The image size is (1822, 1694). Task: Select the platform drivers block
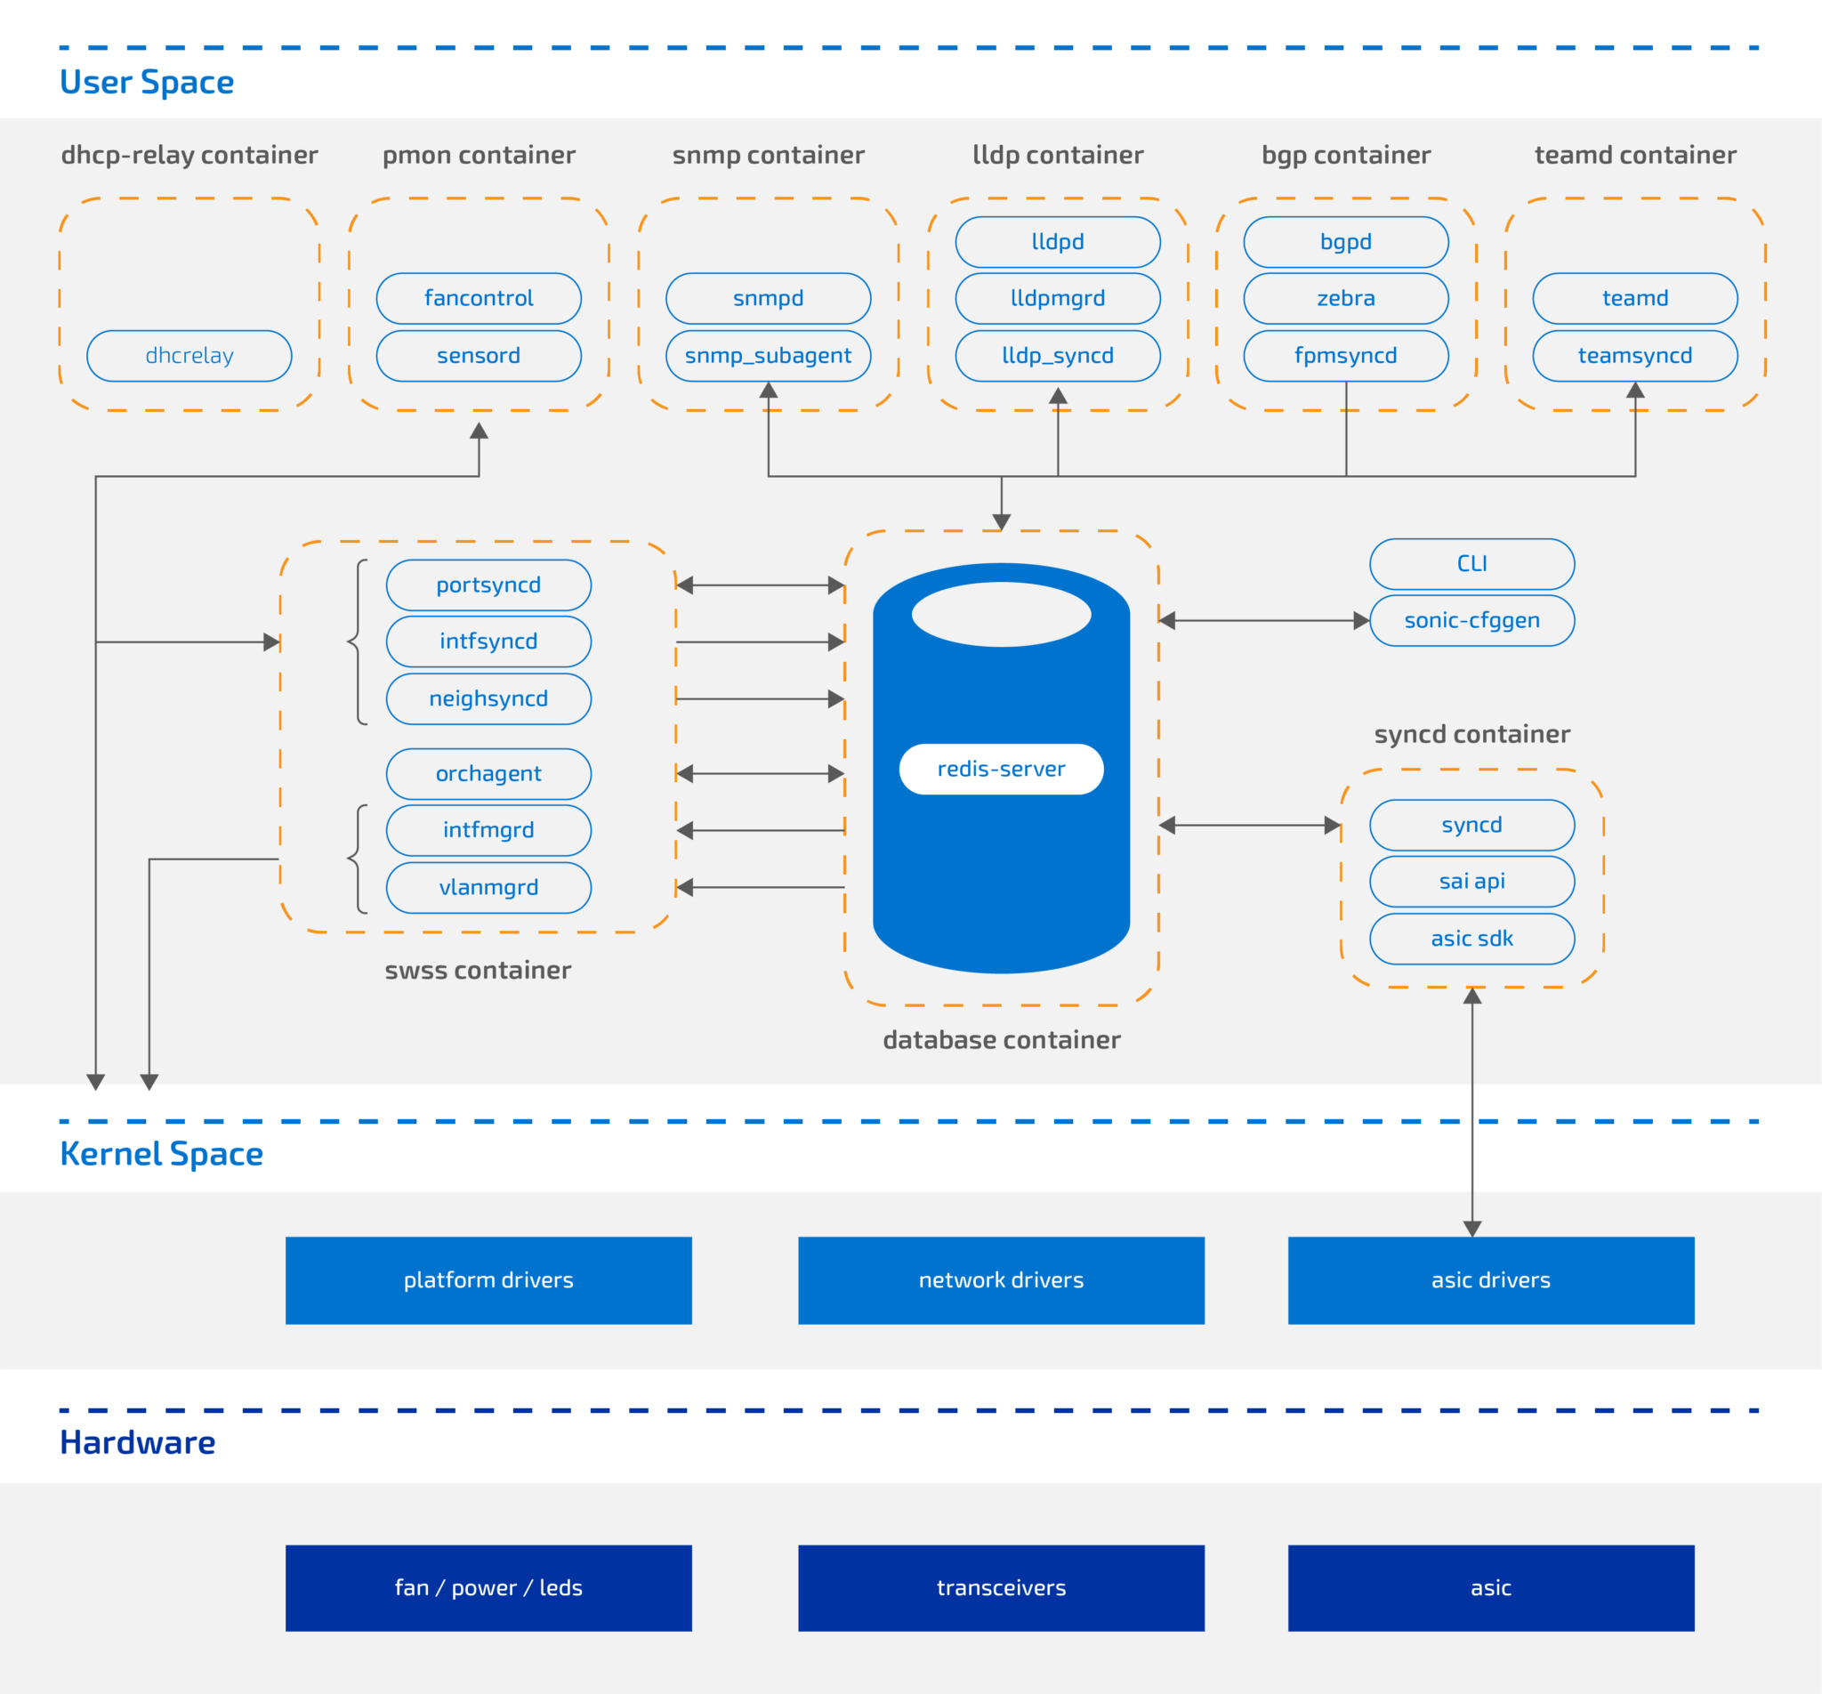click(488, 1279)
